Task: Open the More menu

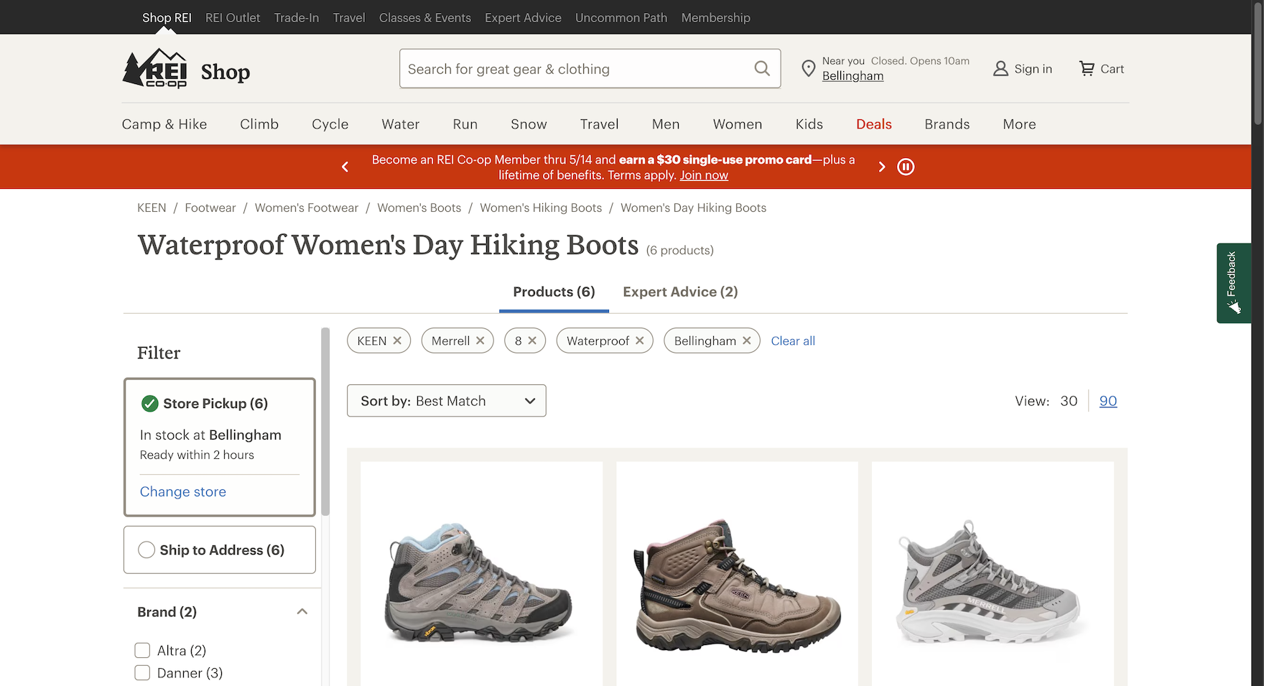Action: click(x=1020, y=124)
